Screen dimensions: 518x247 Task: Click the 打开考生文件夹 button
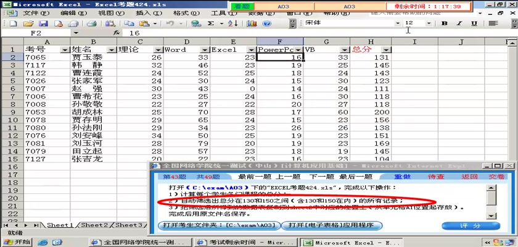pyautogui.click(x=220, y=225)
